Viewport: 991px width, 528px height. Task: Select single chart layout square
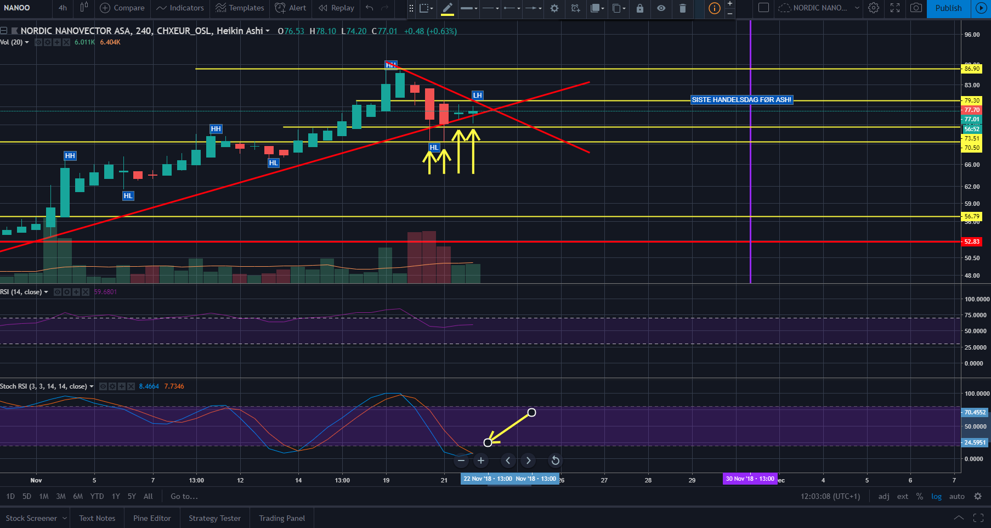pos(763,8)
